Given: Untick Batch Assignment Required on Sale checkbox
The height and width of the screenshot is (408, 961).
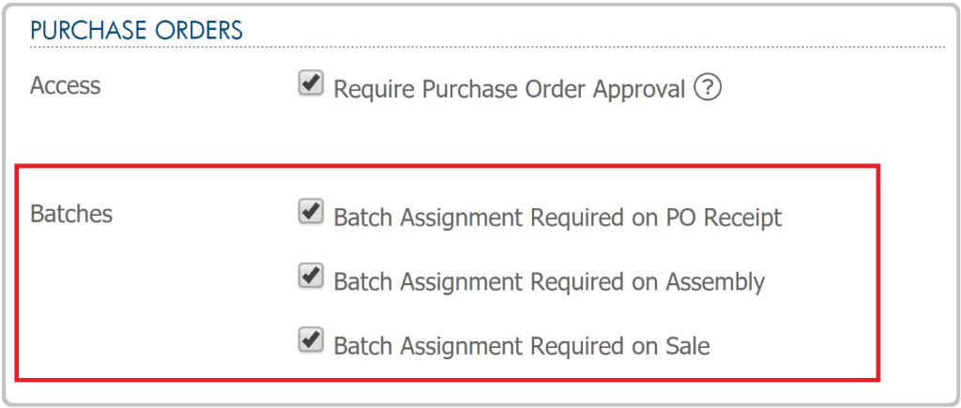Looking at the screenshot, I should tap(311, 340).
